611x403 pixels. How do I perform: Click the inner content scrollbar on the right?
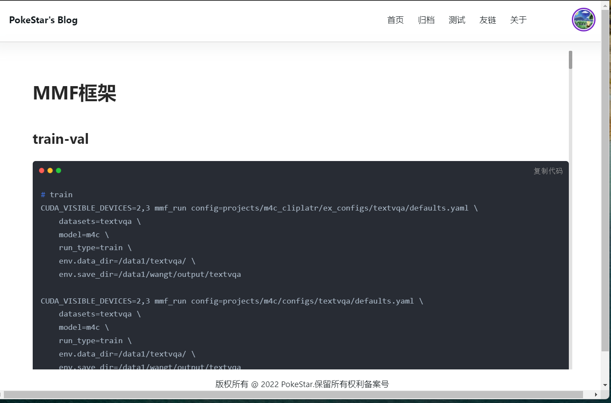[x=570, y=58]
